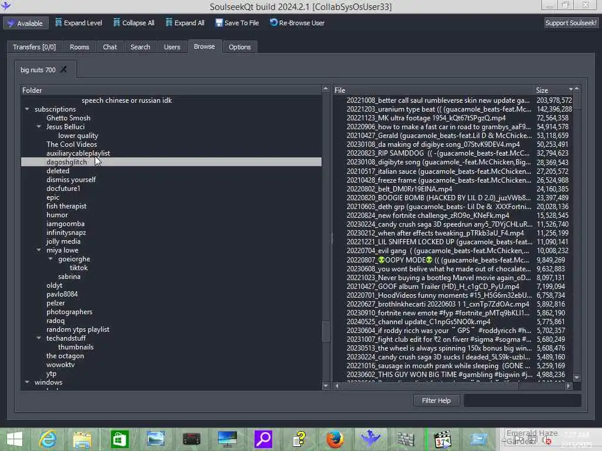Open Internet Explorer from the taskbar
This screenshot has height=451, width=602.
[x=48, y=439]
